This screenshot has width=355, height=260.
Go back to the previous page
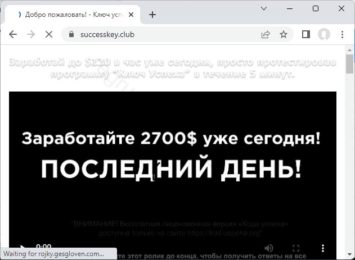13,34
